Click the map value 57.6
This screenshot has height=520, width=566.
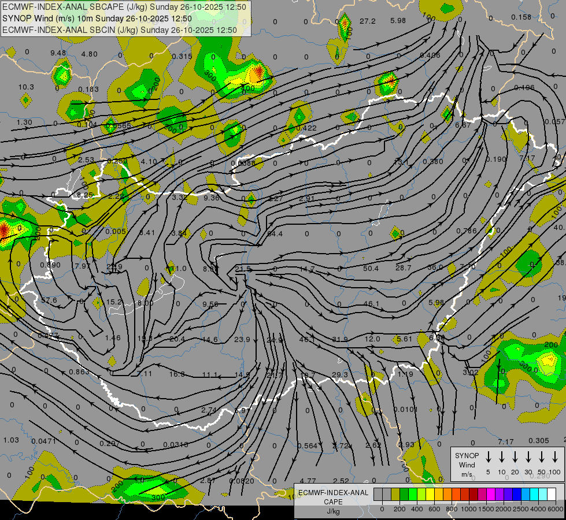(x=49, y=300)
